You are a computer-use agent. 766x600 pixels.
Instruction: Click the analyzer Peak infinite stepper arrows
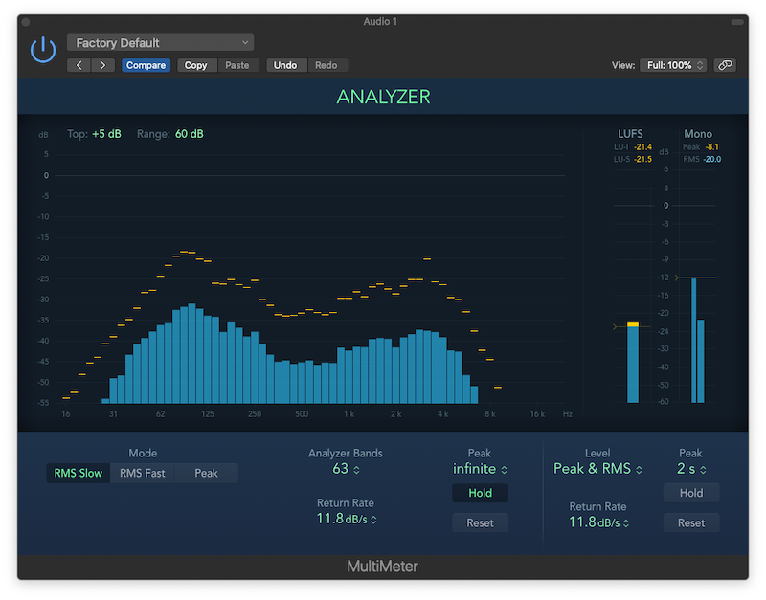505,470
